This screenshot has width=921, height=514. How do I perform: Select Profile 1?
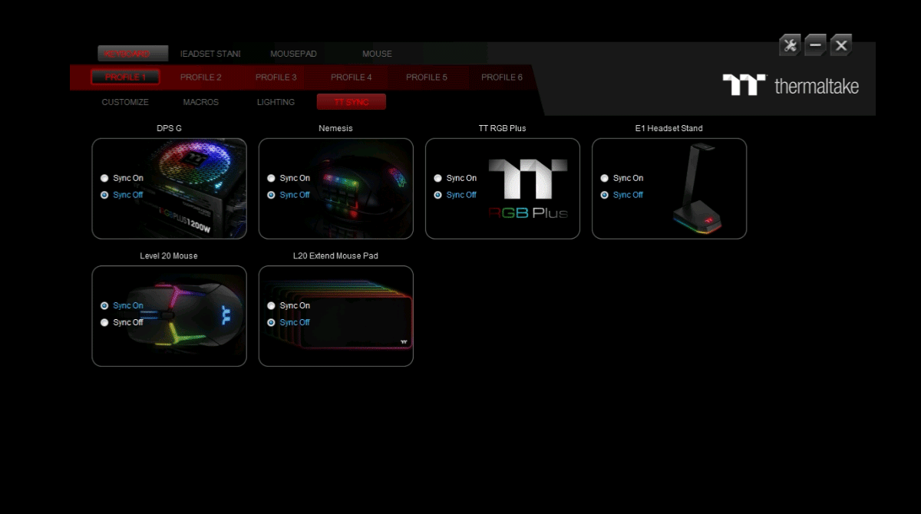pos(125,77)
